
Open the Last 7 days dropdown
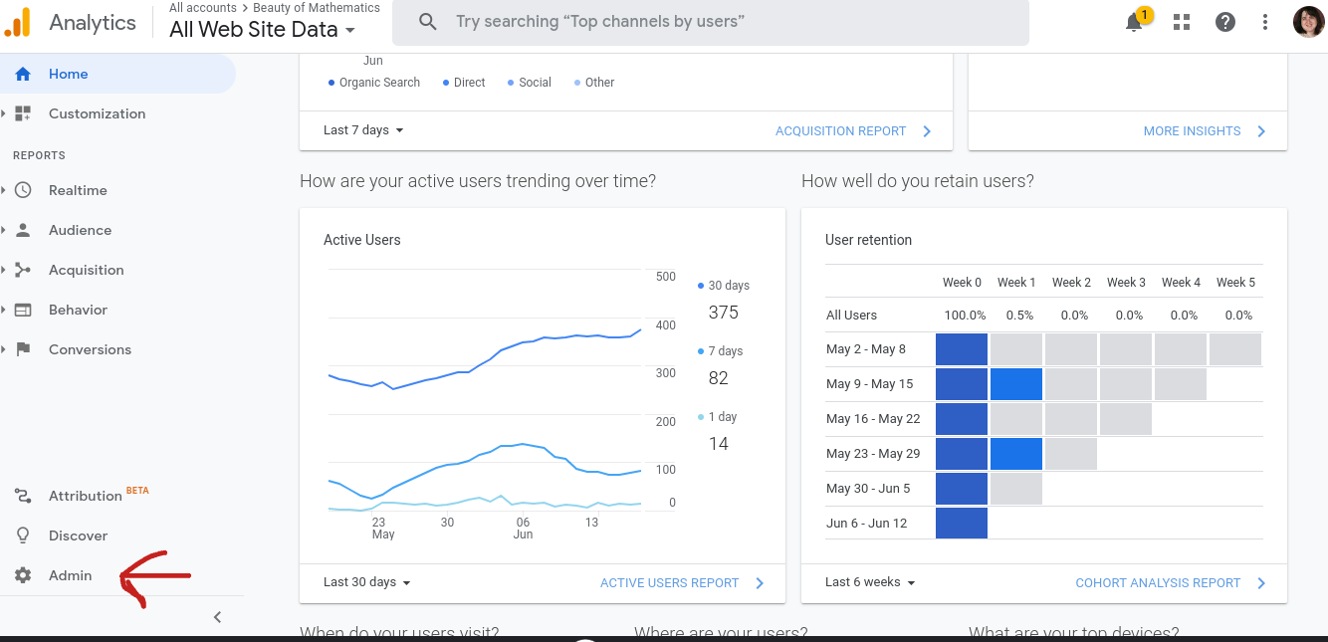[363, 130]
